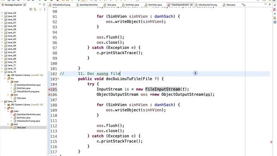277x156 pixels.
Task: Click ObjectOutputStream type on line 106
Action: 117,94
